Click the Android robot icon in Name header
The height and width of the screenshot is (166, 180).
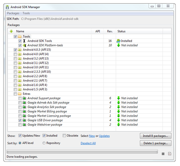pyautogui.click(x=11, y=31)
